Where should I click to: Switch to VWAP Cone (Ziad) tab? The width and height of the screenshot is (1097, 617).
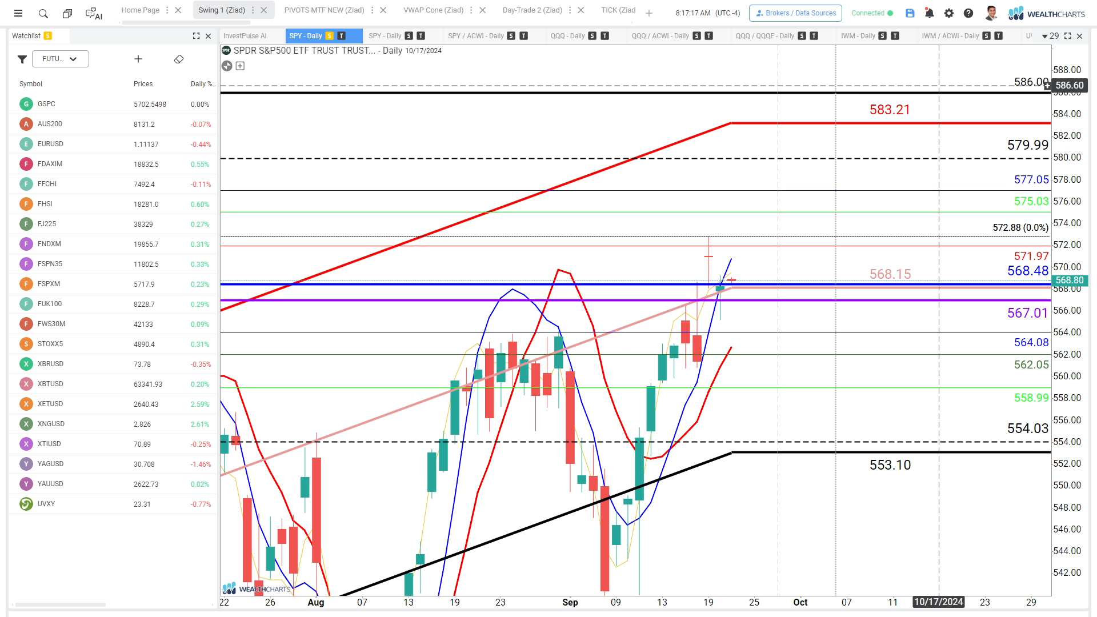coord(434,10)
